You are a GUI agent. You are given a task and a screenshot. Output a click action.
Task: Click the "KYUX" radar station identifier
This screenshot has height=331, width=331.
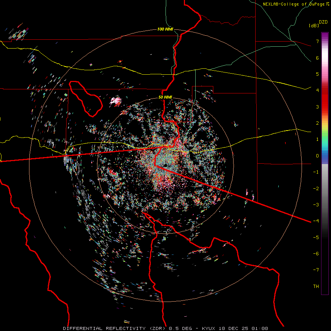(208, 328)
